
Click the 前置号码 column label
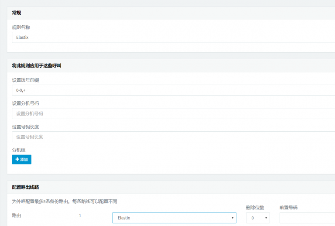click(288, 208)
